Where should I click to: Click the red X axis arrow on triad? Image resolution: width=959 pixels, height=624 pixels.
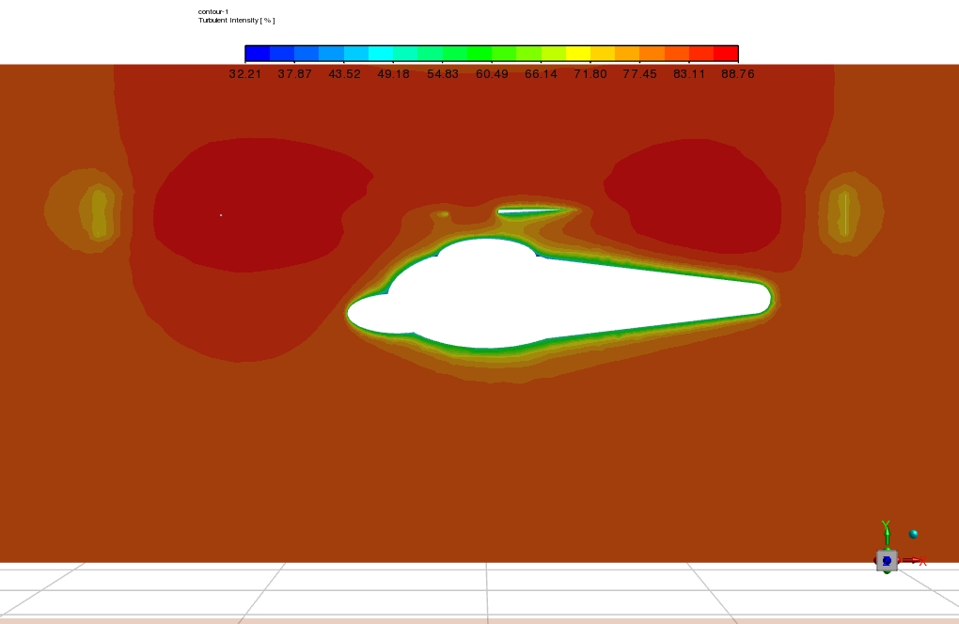tap(916, 561)
